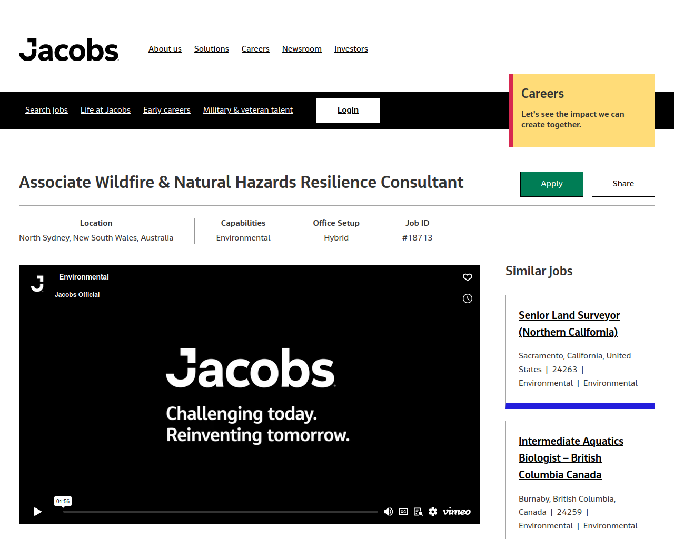This screenshot has width=674, height=539.
Task: Play the Environmental video
Action: 37,512
